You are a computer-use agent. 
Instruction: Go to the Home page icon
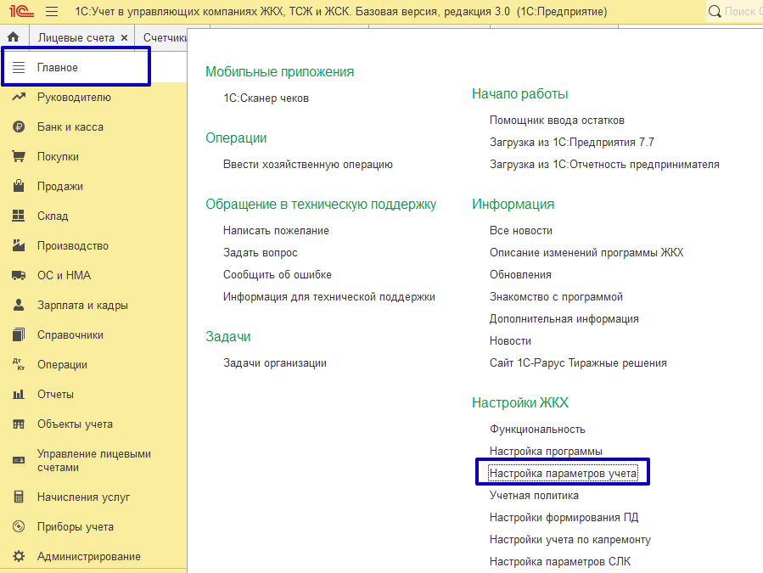14,37
